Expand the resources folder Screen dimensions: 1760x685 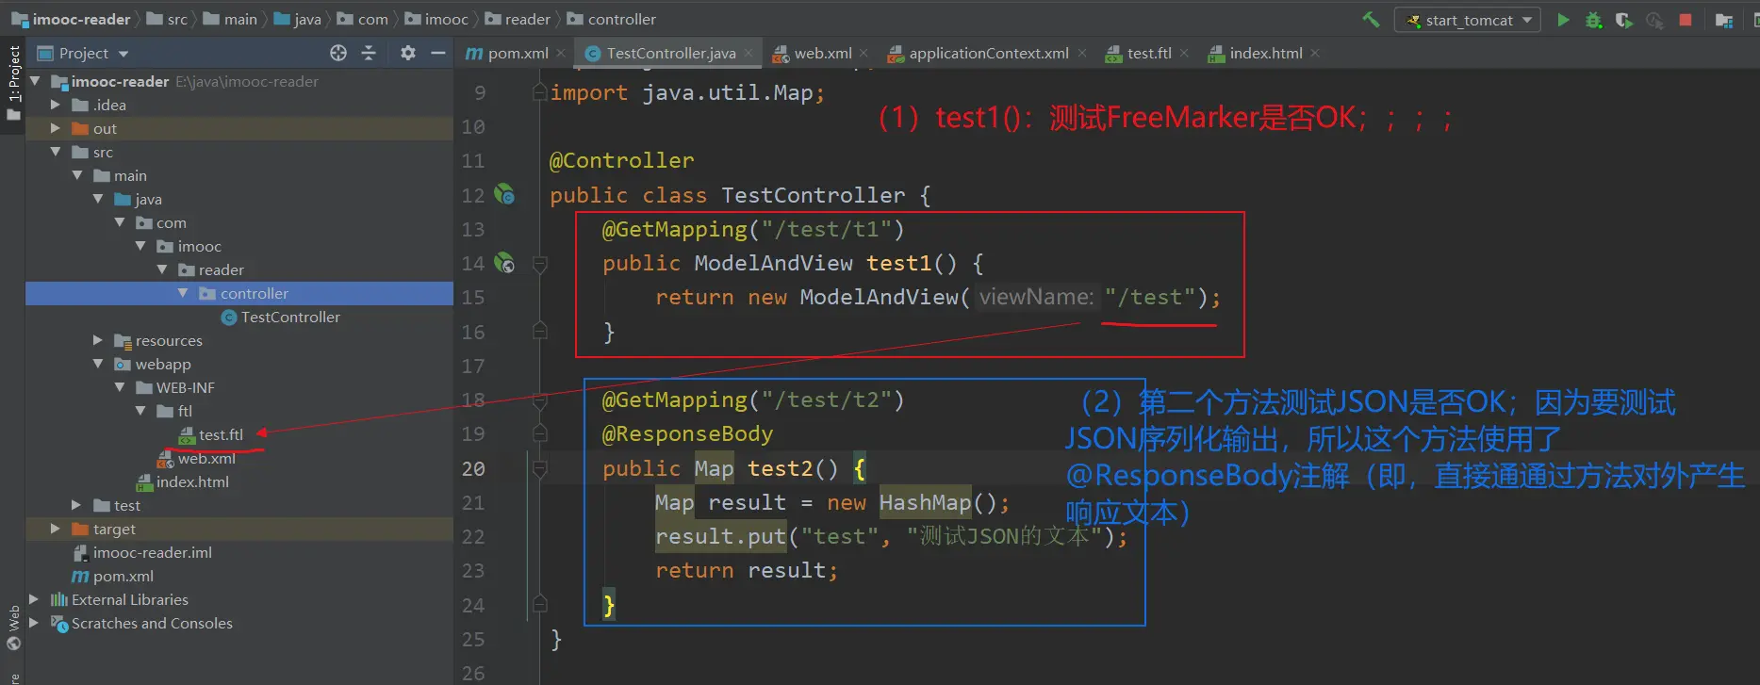[x=98, y=340]
